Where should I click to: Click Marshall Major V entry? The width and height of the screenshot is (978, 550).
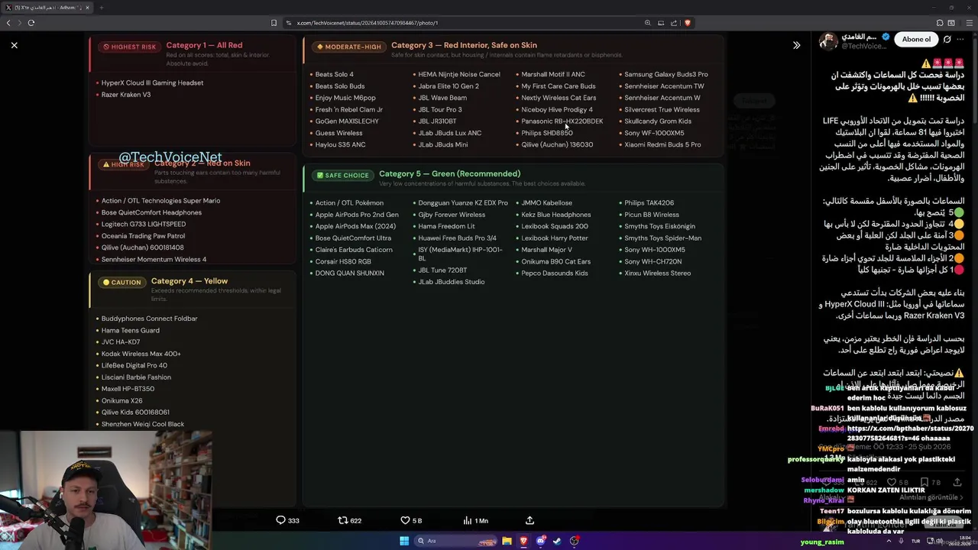546,250
